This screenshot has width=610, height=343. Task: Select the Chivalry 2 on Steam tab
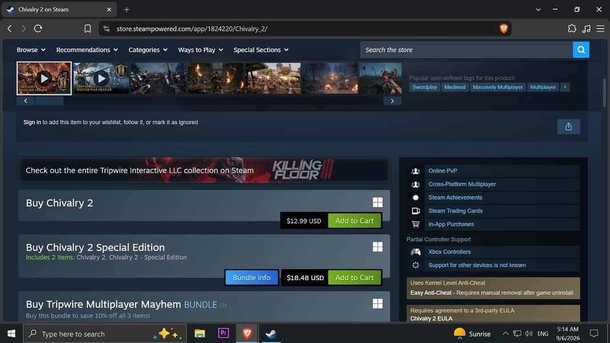pyautogui.click(x=58, y=9)
